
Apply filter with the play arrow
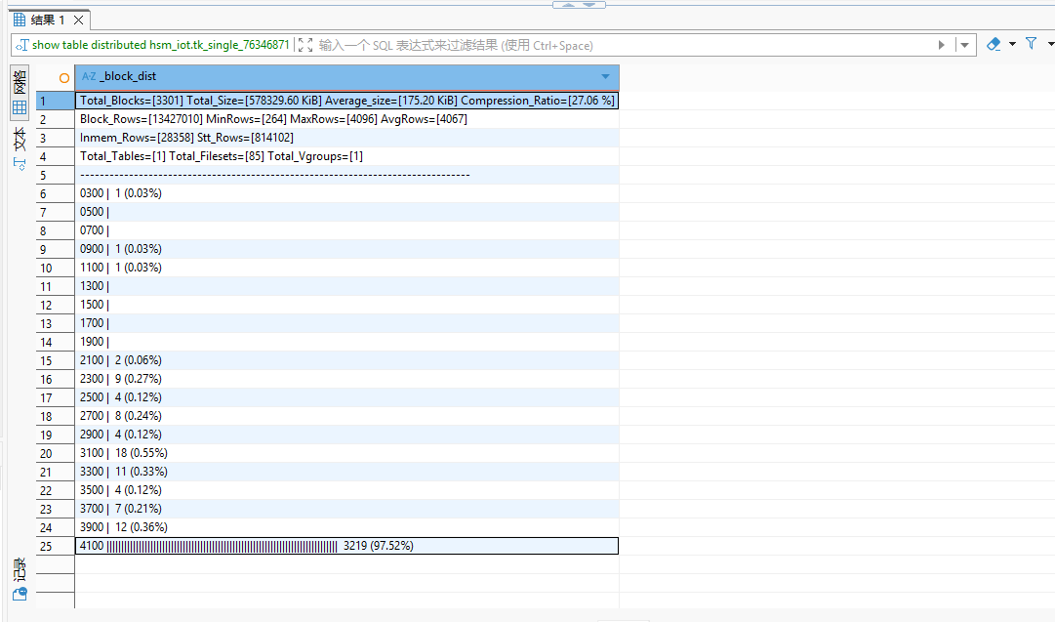[942, 45]
